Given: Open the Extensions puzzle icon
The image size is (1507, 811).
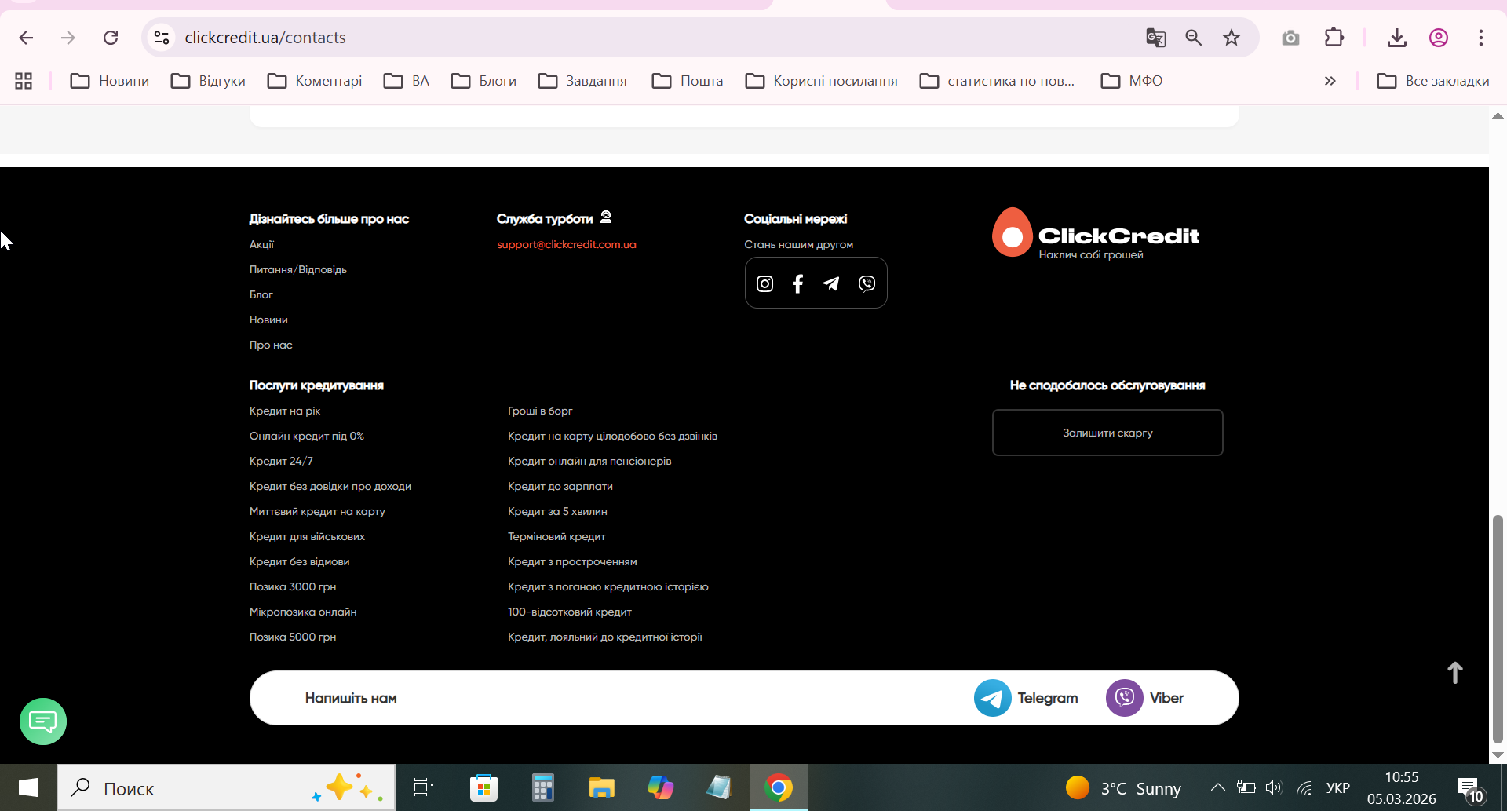Looking at the screenshot, I should 1334,38.
